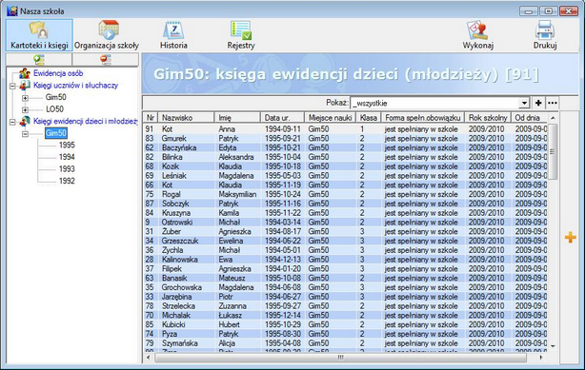Viewport: 585px width, 370px height.
Task: Sort by Od dnia column header
Action: point(529,118)
